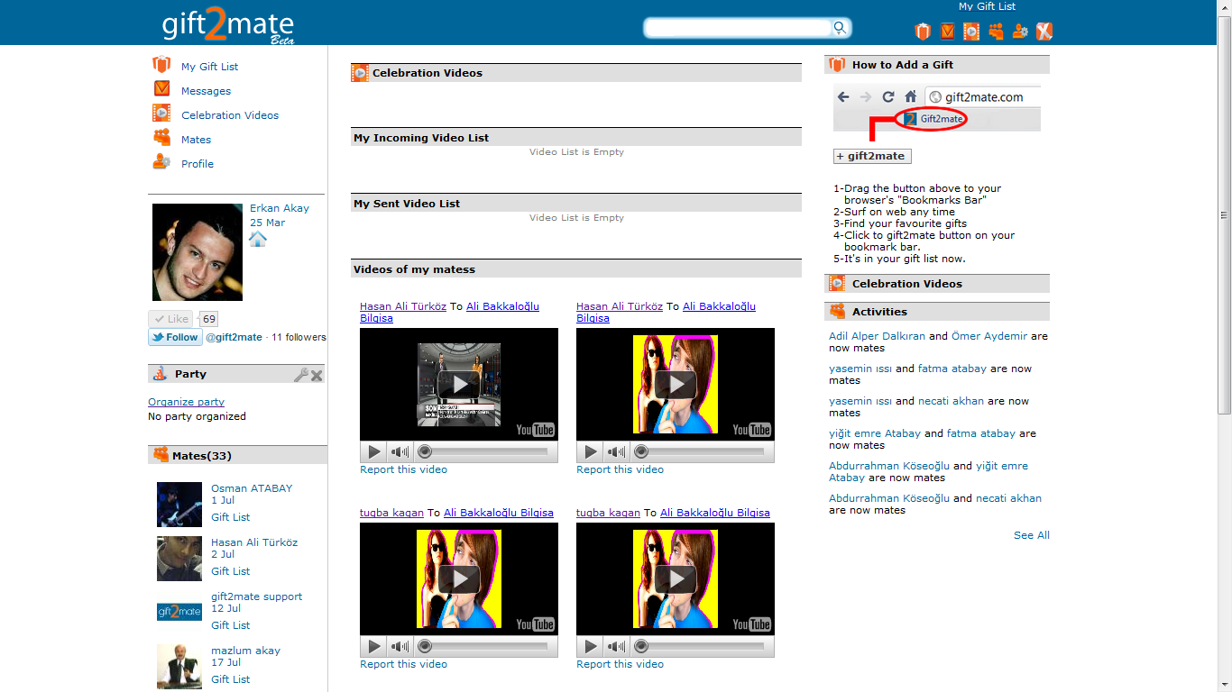The height and width of the screenshot is (692, 1232).
Task: Open the @gift2mate Twitter link
Action: click(x=234, y=337)
